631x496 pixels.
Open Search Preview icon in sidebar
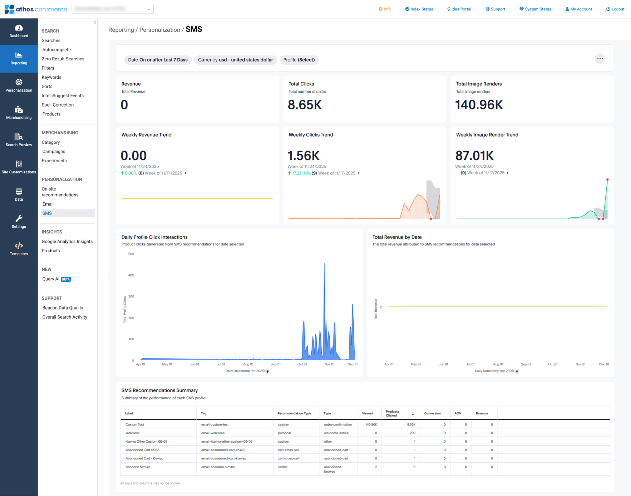click(19, 137)
